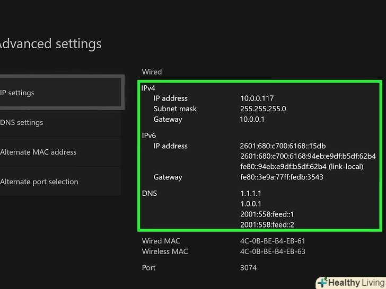Open IP settings menu item
Screen dimensions: 386x289
point(58,93)
